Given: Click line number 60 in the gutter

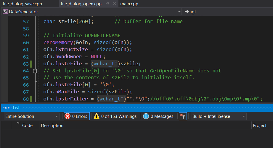Looking at the screenshot, I should (26, 43).
